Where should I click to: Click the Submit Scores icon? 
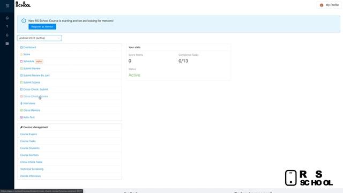[x=21, y=82]
